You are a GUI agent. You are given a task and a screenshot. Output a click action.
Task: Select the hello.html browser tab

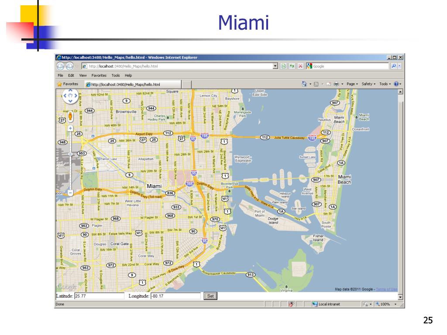tap(133, 84)
